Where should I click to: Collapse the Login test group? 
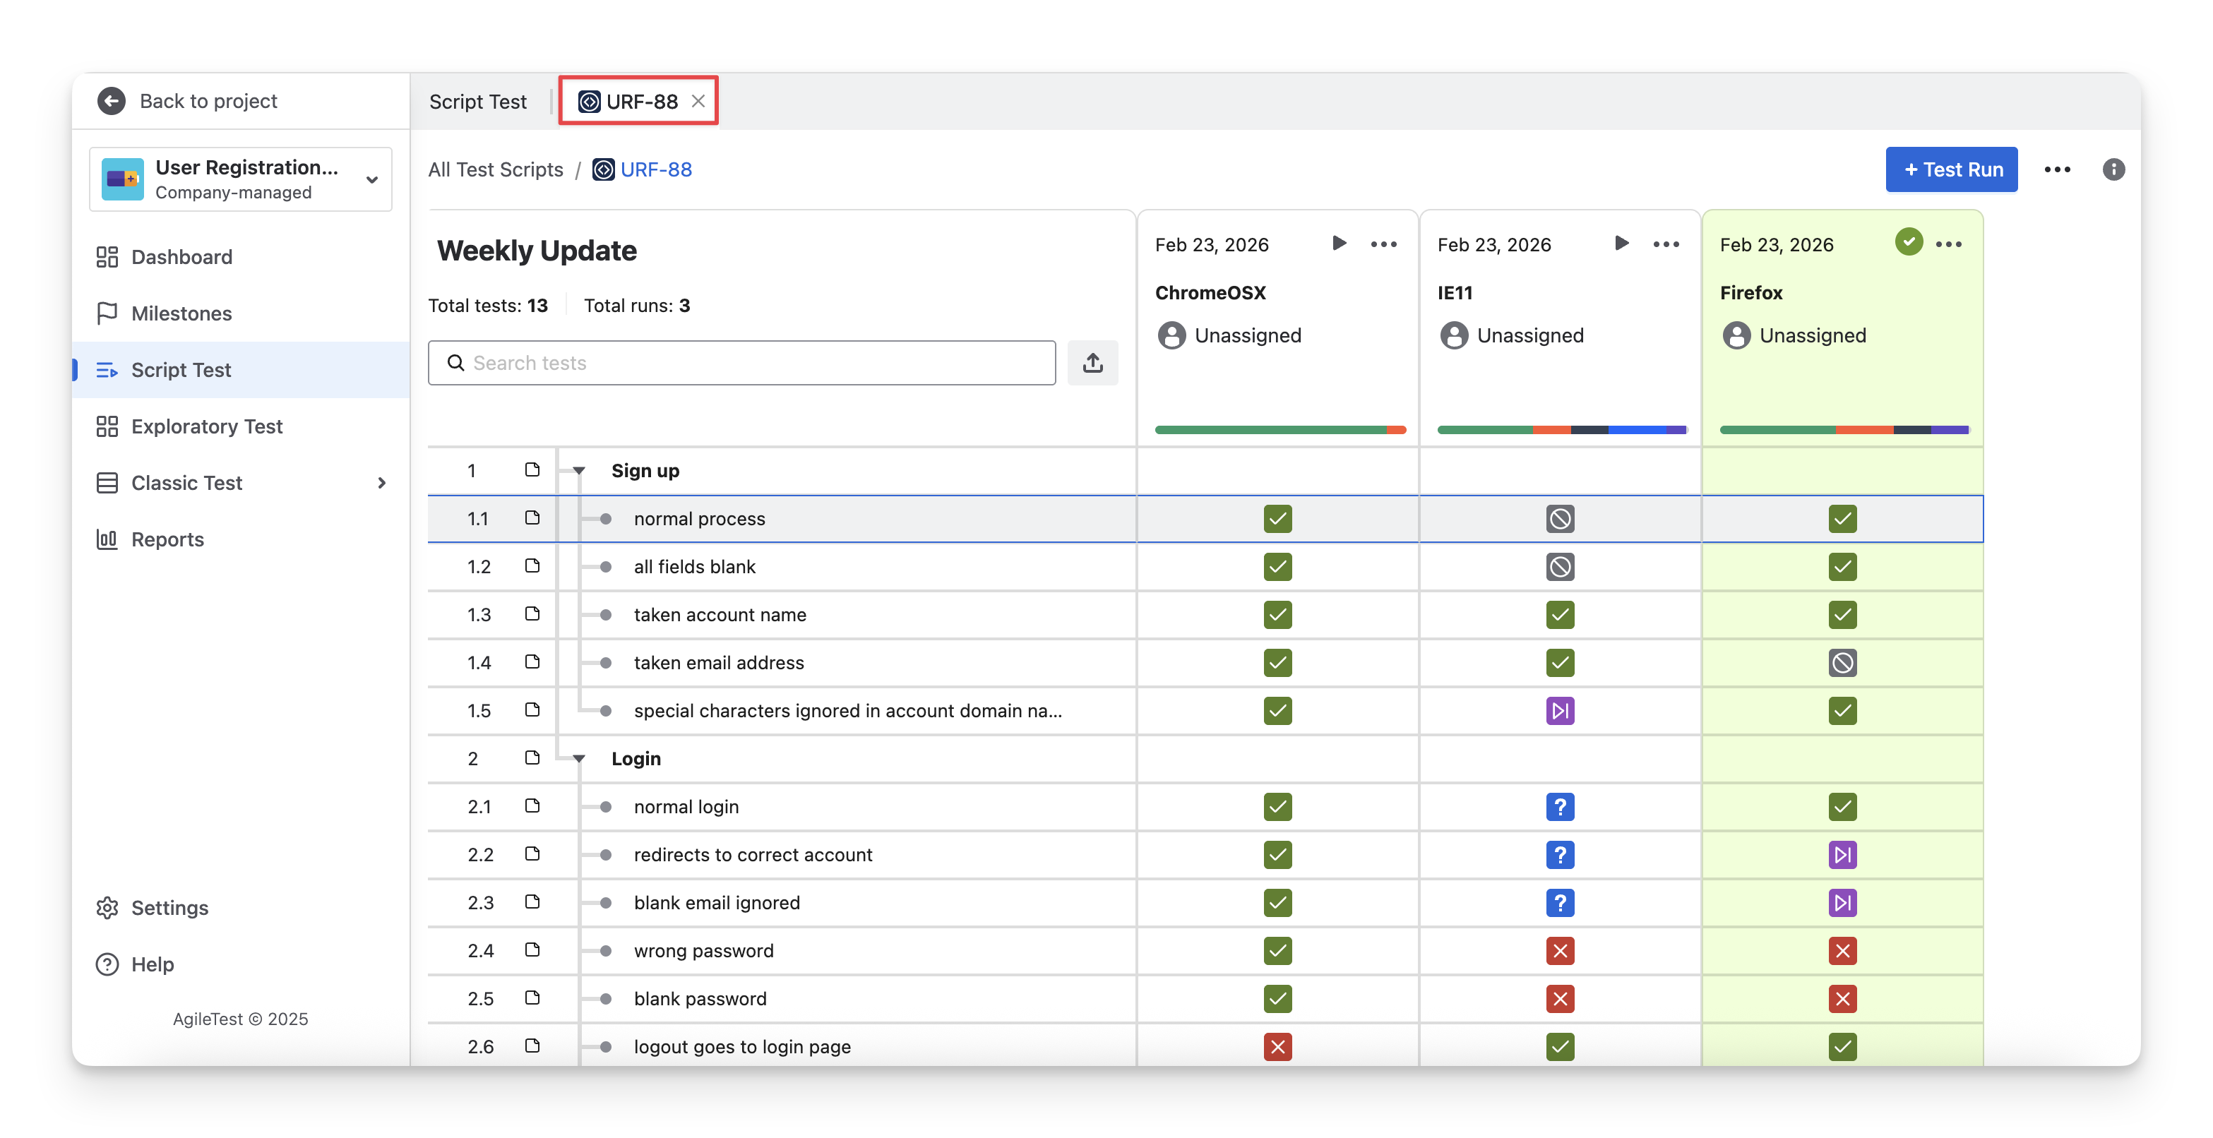pyautogui.click(x=579, y=759)
